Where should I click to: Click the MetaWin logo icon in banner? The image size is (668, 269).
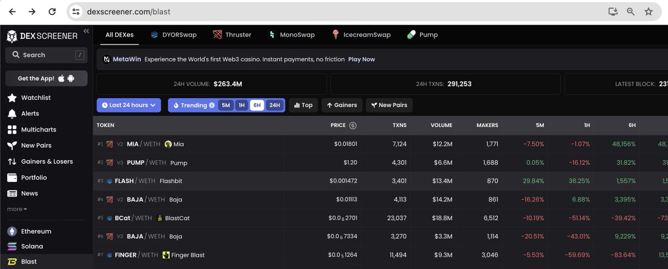pos(107,59)
